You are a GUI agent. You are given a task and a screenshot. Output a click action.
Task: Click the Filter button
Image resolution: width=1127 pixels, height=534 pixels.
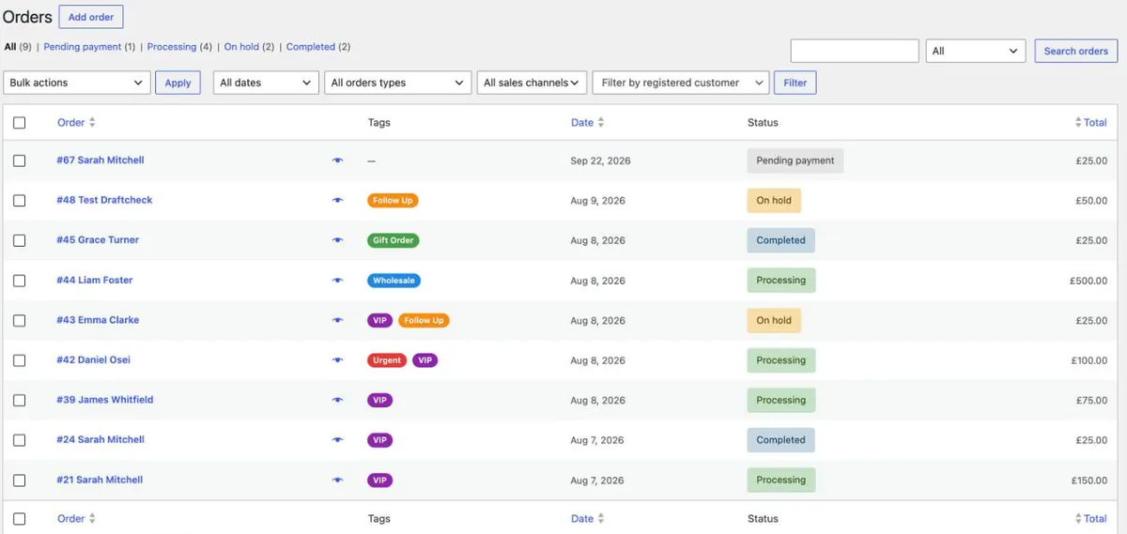click(x=795, y=83)
